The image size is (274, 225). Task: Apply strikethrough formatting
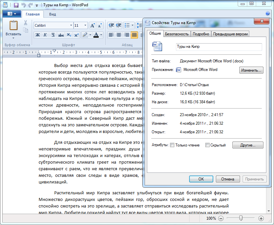(x=61, y=35)
